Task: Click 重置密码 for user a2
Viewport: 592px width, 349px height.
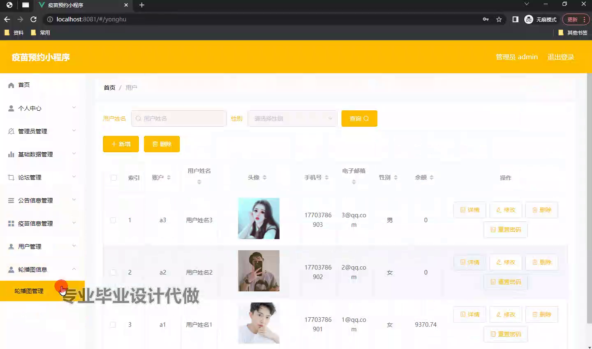Action: 506,282
